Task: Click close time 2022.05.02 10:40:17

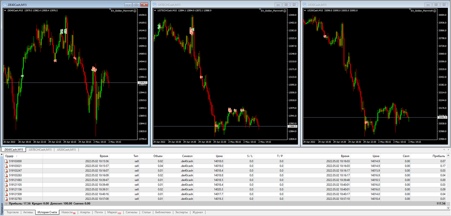Action: [338, 194]
